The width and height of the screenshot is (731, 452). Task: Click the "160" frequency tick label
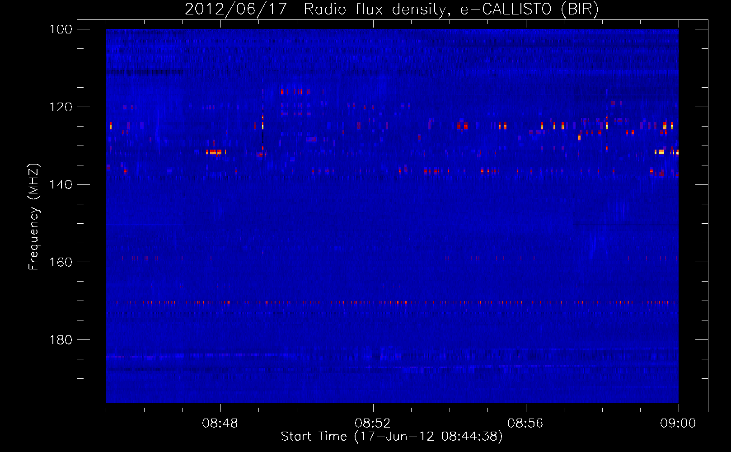(61, 262)
